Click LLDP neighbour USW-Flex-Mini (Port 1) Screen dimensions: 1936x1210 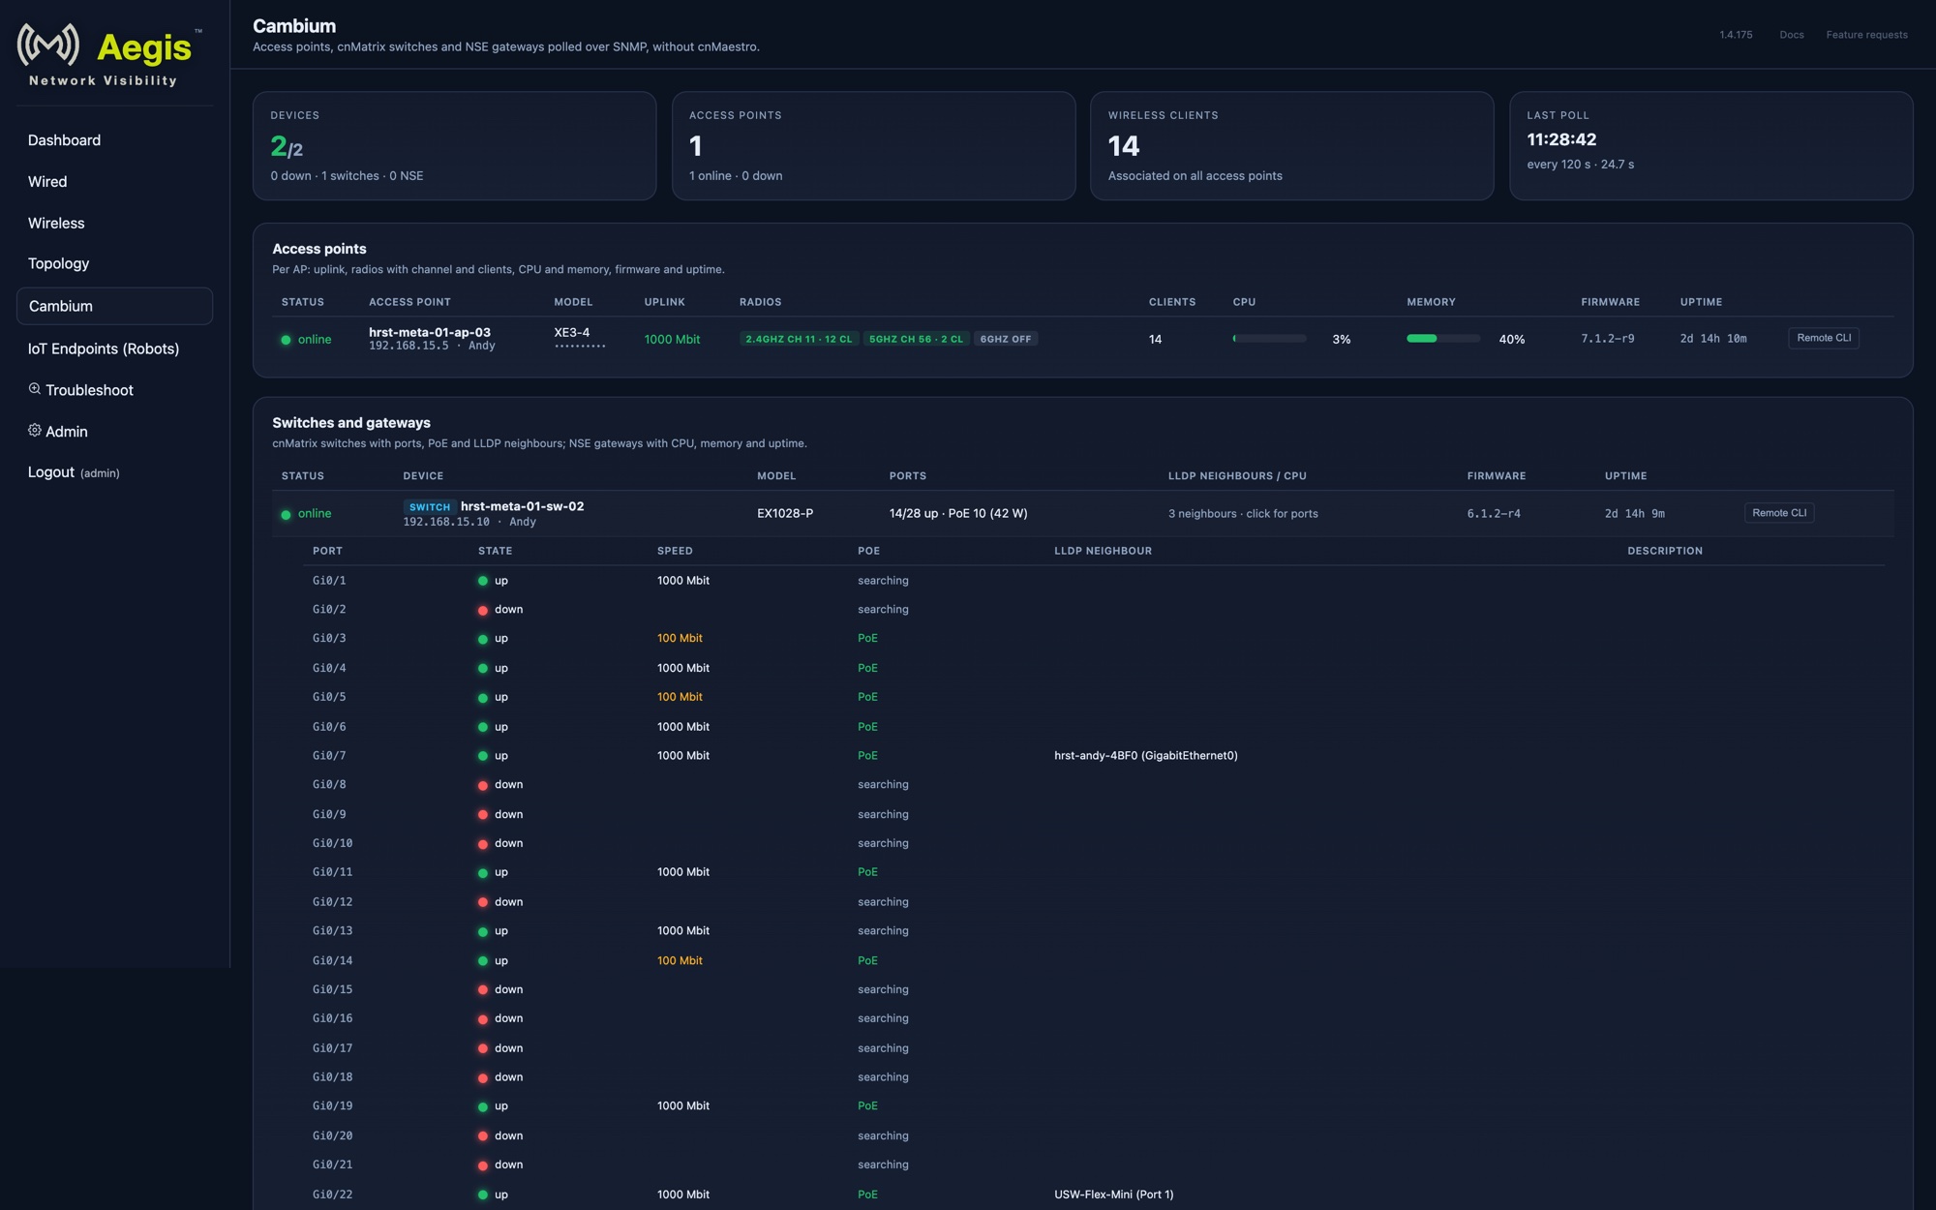1113,1195
